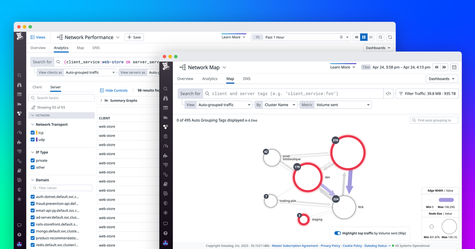Switch to Analytics tab in Network Map

210,79
